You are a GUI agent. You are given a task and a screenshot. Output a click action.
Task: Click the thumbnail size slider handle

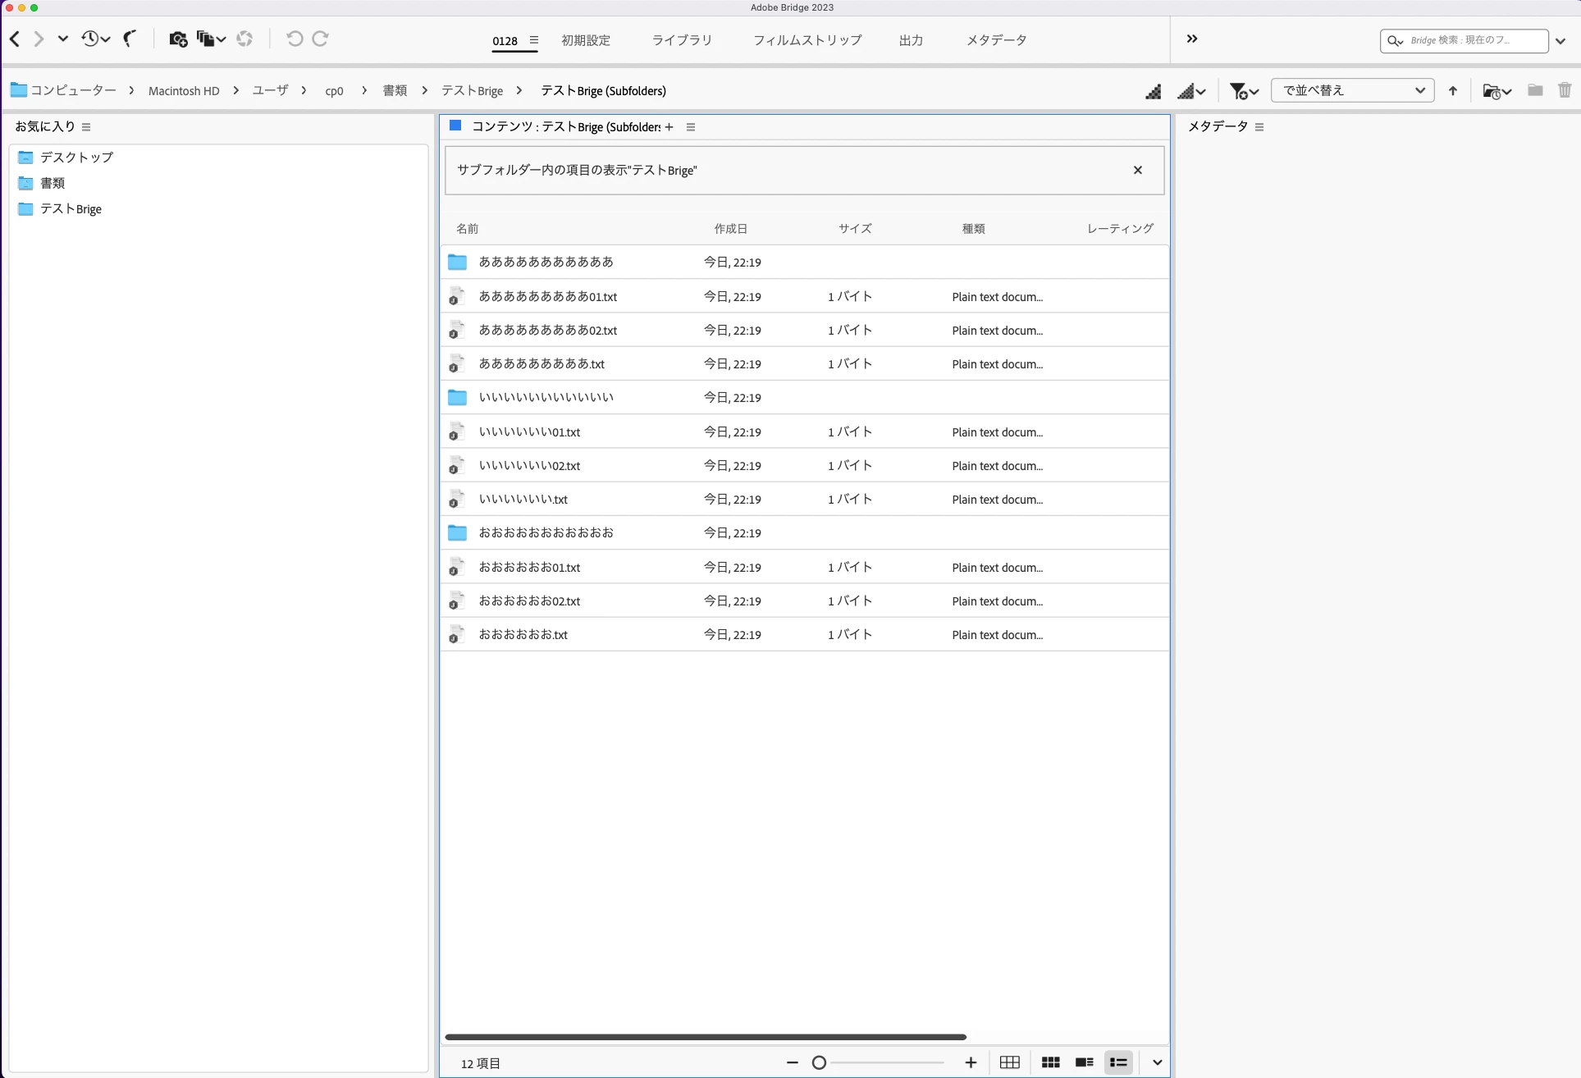point(819,1062)
